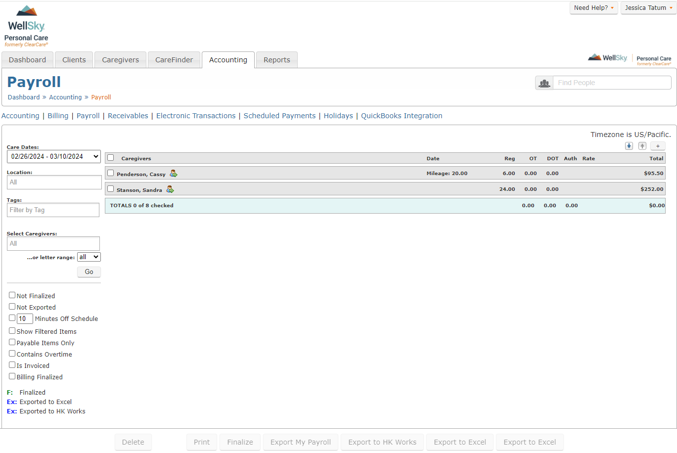
Task: Check the Contains Overtime filter
Action: (x=12, y=353)
